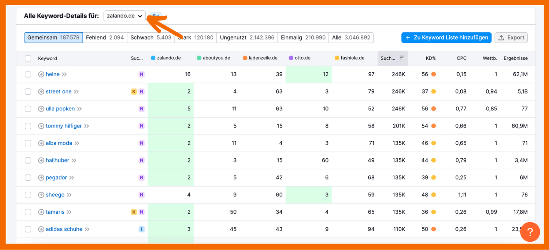Screen dimensions: 549x250
Task: Click the KD% column header
Action: tap(430, 59)
